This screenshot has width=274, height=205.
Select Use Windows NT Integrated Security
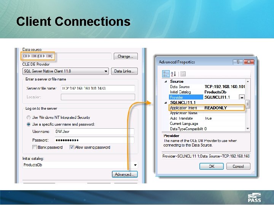pos(29,117)
